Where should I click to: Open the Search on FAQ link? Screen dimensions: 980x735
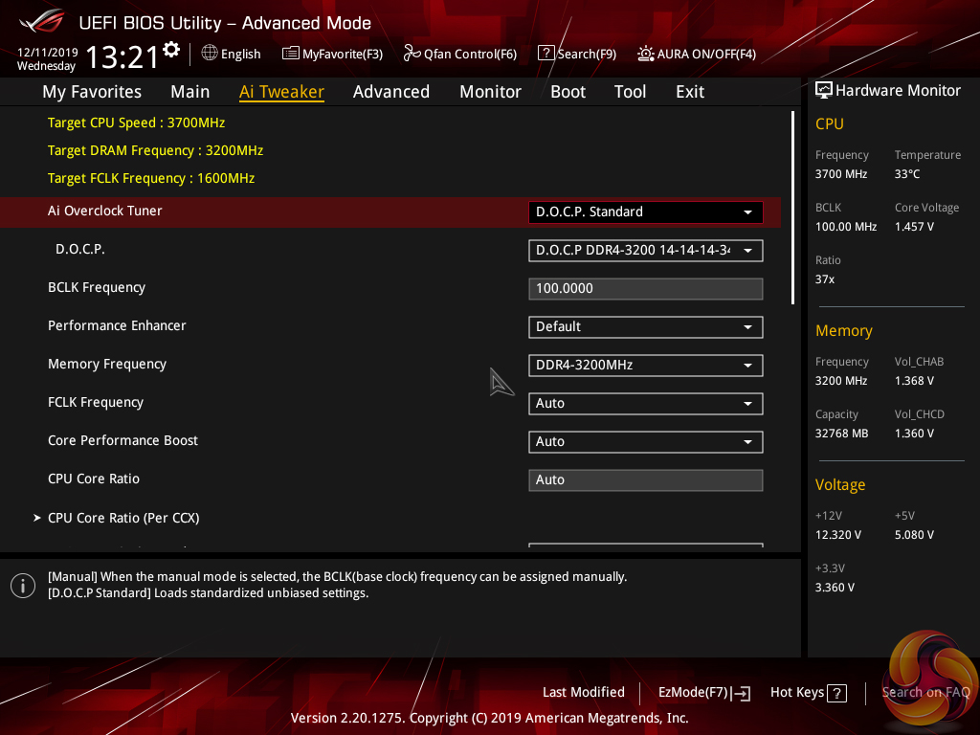coord(925,692)
